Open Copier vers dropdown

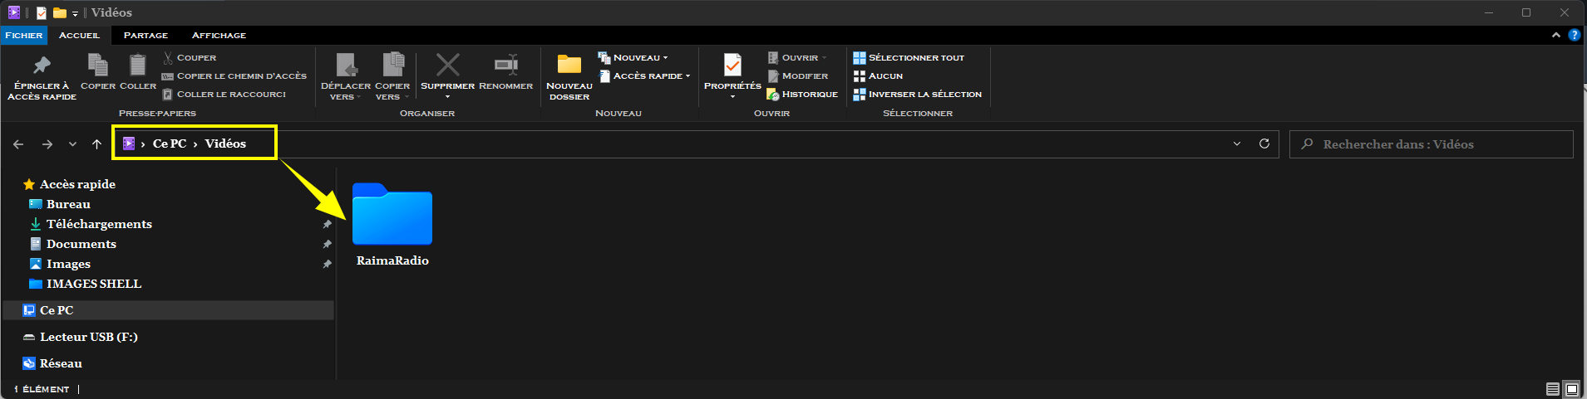pos(392,76)
